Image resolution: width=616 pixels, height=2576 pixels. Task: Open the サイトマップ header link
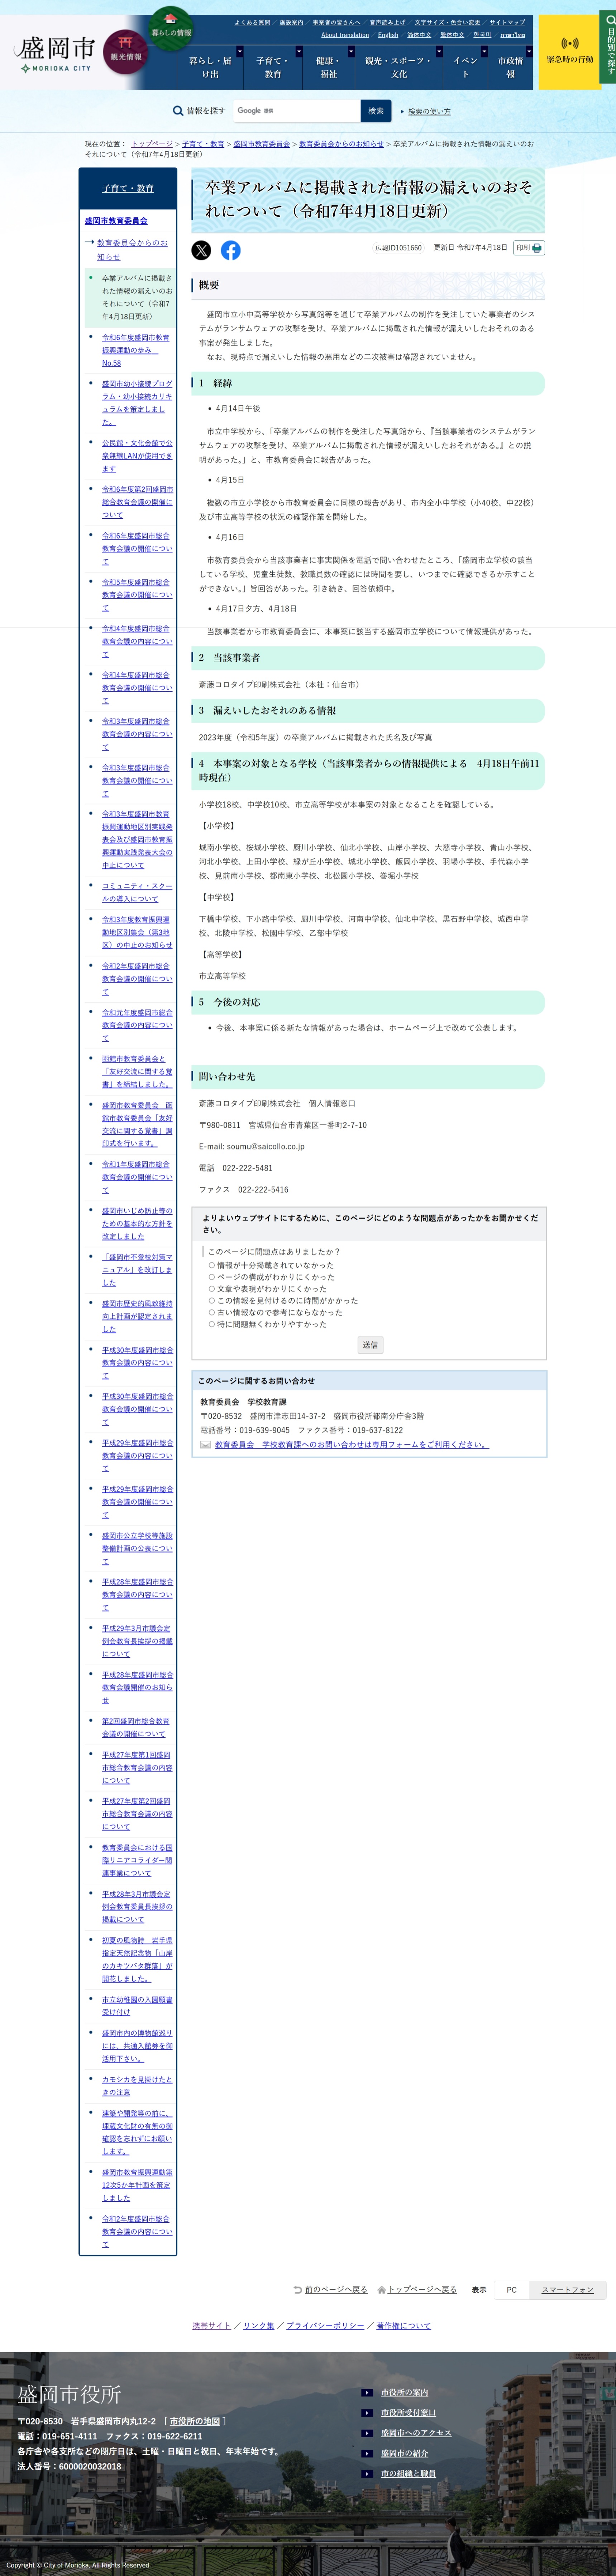[507, 22]
